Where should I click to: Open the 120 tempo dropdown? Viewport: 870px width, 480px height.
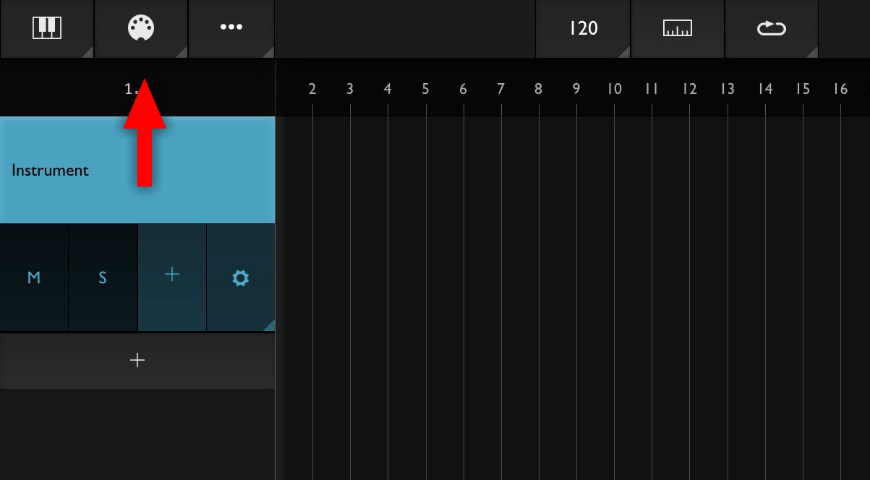tap(583, 28)
